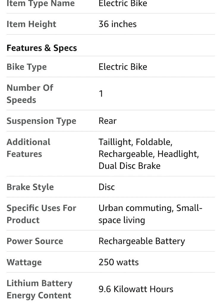Click the Bike Type label

[x=26, y=67]
